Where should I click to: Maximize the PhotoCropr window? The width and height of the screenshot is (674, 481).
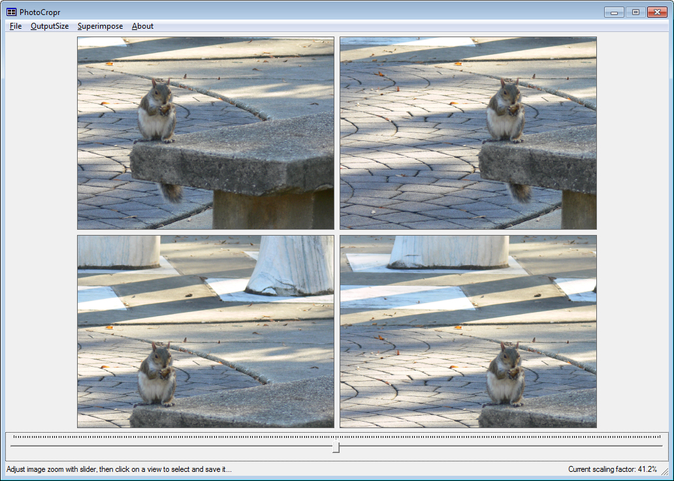635,12
